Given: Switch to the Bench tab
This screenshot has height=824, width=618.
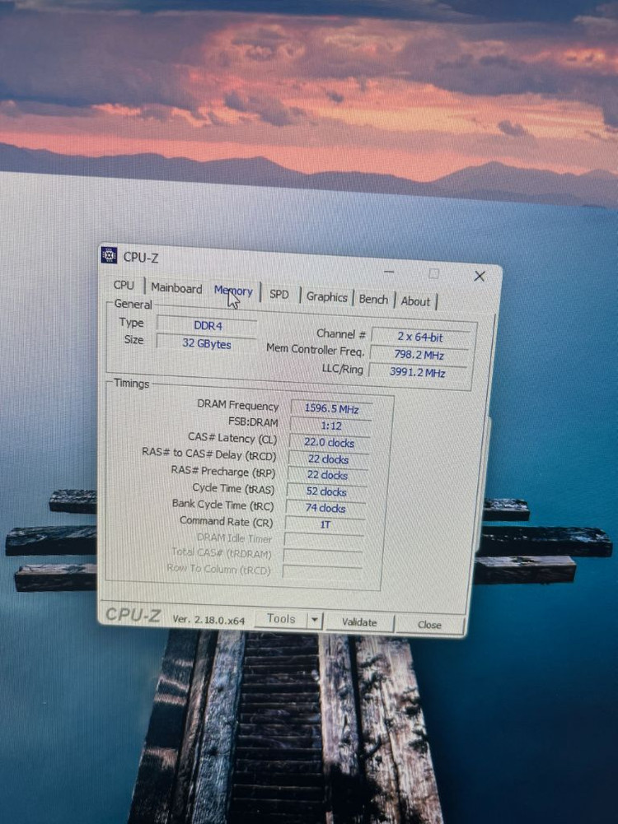Looking at the screenshot, I should (x=373, y=300).
